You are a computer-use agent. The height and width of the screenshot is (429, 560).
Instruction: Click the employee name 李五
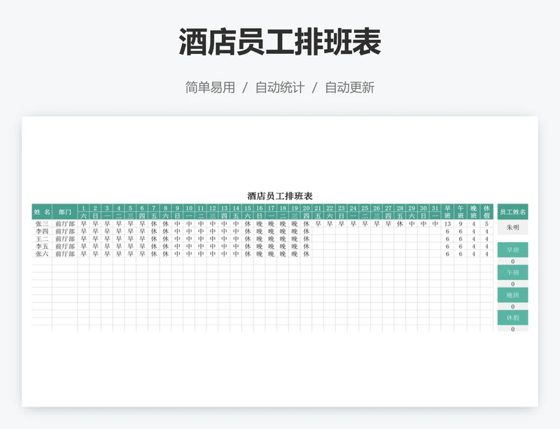(x=42, y=246)
